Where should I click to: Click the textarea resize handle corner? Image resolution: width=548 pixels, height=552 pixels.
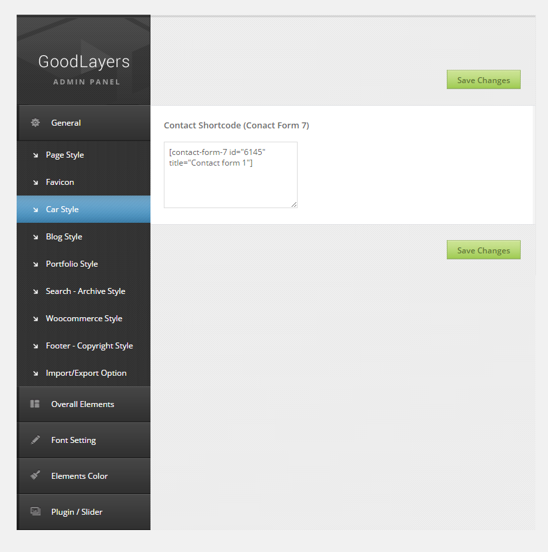click(294, 205)
